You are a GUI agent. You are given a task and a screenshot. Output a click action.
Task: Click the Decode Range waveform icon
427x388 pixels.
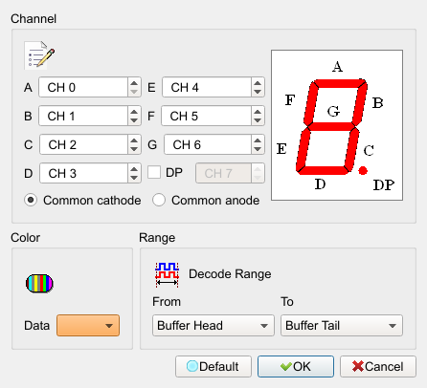tap(167, 274)
